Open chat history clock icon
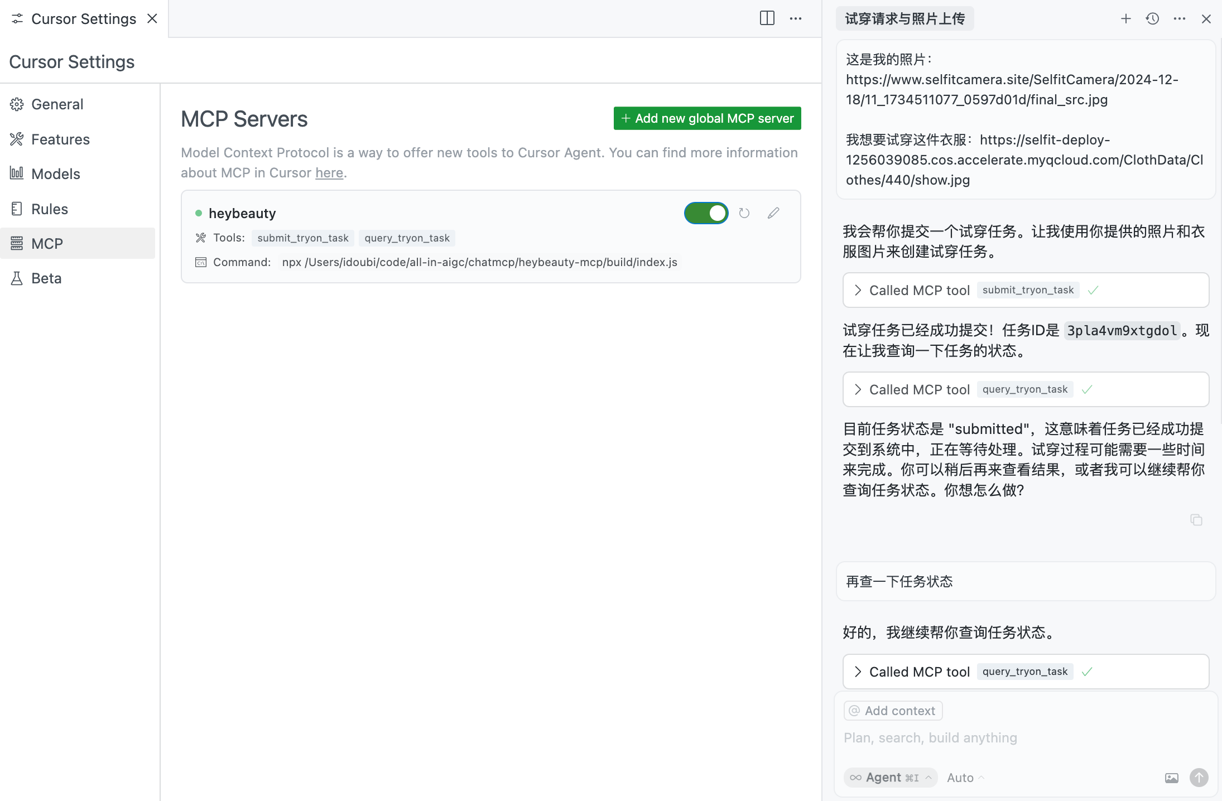The image size is (1222, 801). pos(1152,19)
